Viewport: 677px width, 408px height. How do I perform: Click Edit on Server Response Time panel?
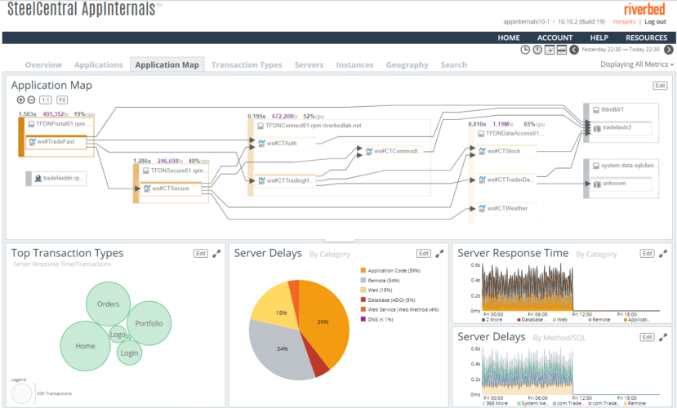(647, 254)
